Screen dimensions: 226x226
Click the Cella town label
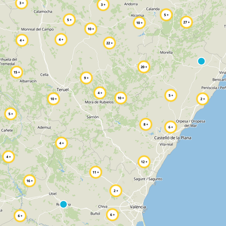click(x=44, y=75)
